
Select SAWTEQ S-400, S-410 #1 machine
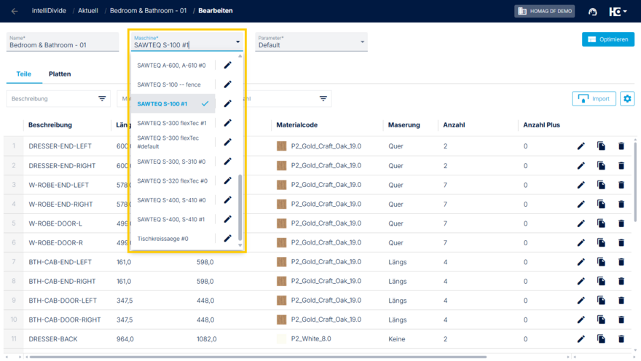(171, 219)
